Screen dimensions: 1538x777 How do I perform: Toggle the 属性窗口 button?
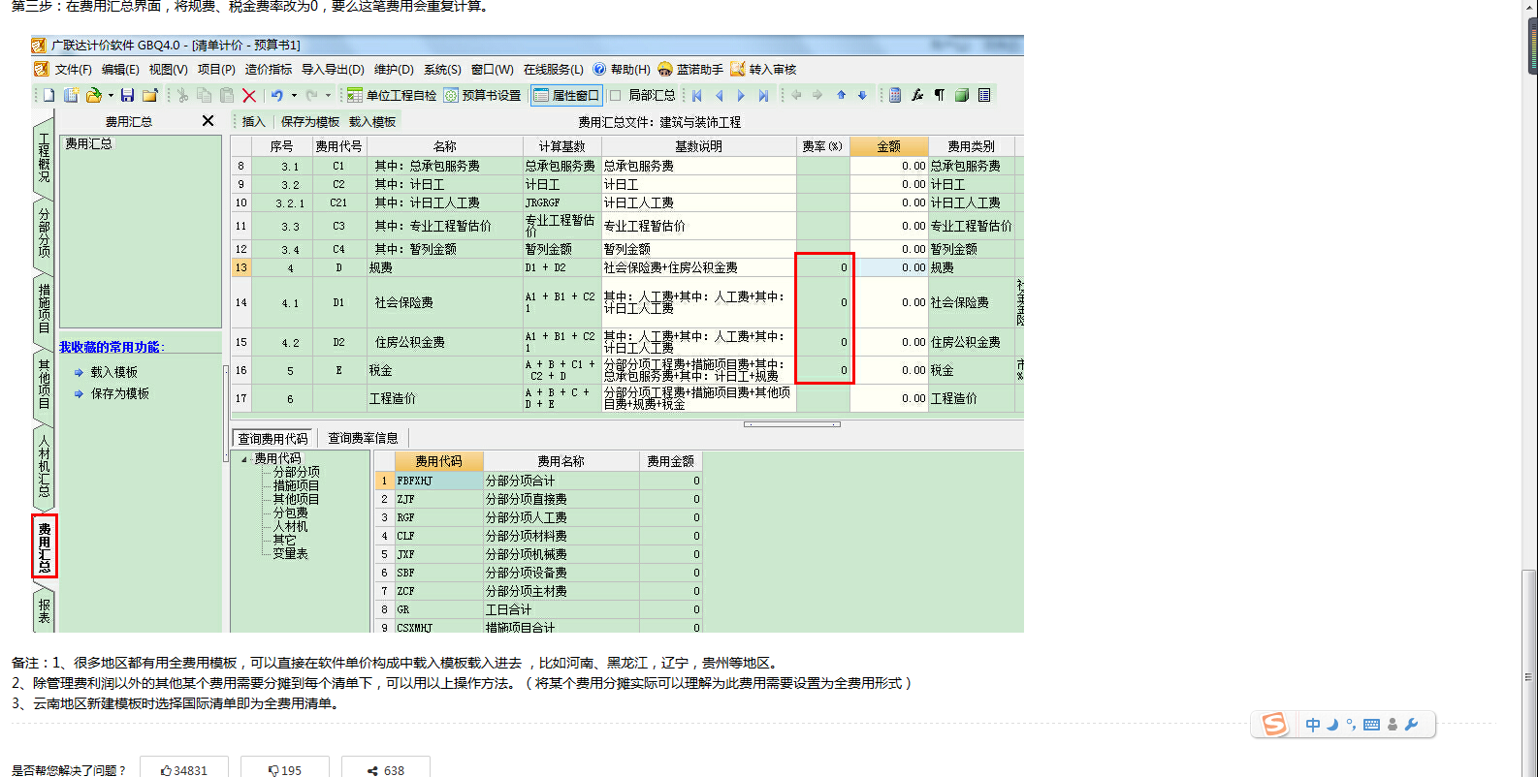(567, 95)
